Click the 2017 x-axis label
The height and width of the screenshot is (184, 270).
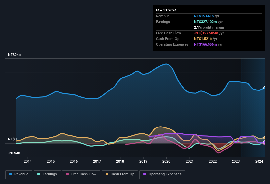click(97, 161)
